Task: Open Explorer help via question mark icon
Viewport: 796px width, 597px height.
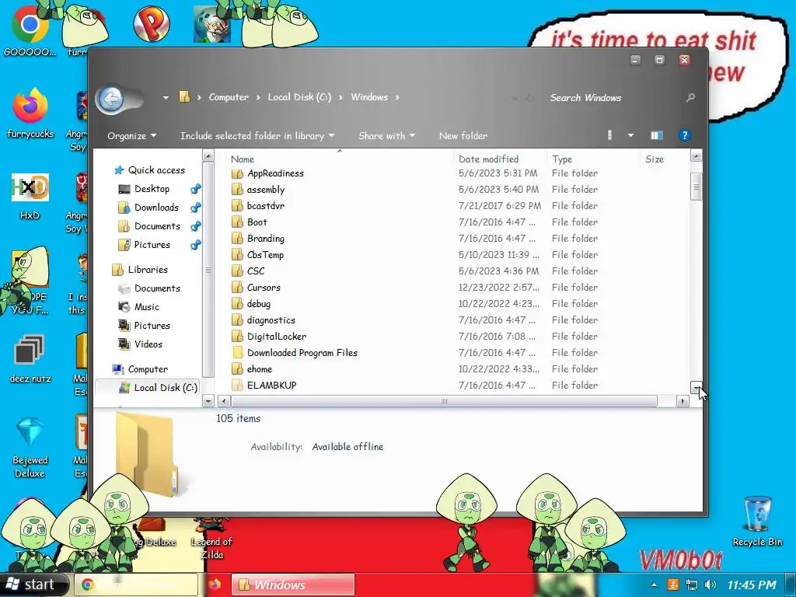Action: pyautogui.click(x=684, y=135)
